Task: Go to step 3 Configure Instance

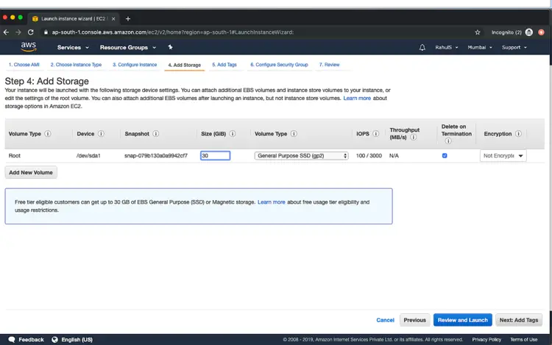Action: click(x=135, y=65)
